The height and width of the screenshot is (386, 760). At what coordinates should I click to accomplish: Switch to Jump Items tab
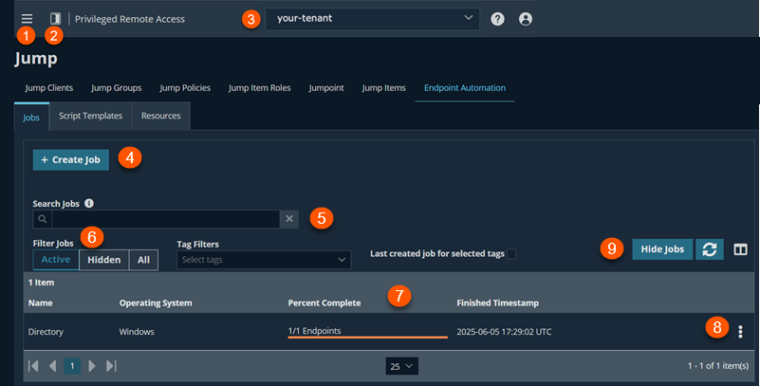(384, 87)
